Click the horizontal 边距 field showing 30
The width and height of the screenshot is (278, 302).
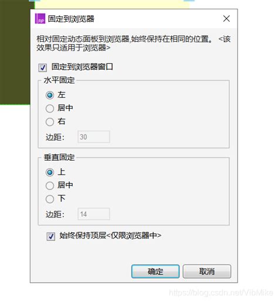pyautogui.click(x=94, y=137)
